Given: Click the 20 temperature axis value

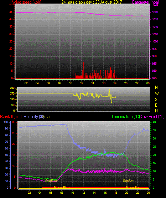Looking at the screenshot, I should (154, 155).
